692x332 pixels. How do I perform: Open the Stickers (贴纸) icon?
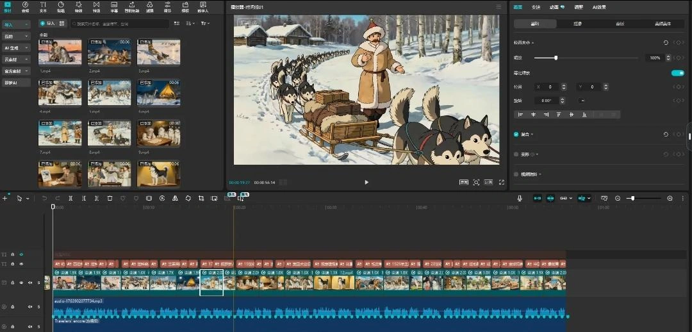pos(60,6)
